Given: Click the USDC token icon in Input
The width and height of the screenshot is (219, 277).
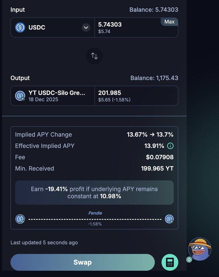Looking at the screenshot, I should [20, 27].
